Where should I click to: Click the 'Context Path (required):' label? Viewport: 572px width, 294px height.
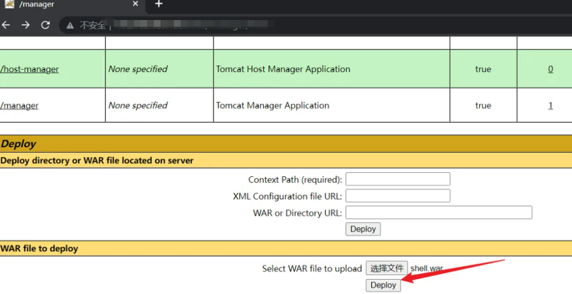coord(295,180)
